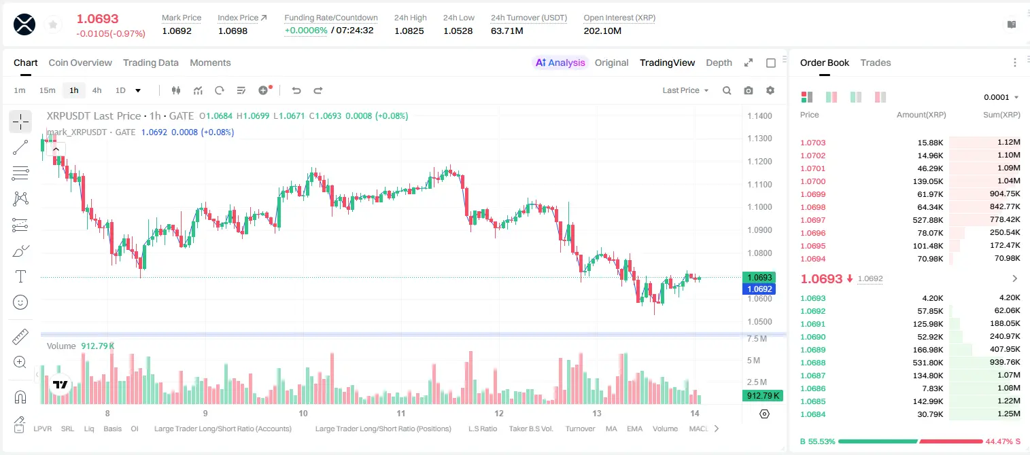Add XRP to favorites with star
Image resolution: width=1030 pixels, height=455 pixels.
(x=53, y=25)
